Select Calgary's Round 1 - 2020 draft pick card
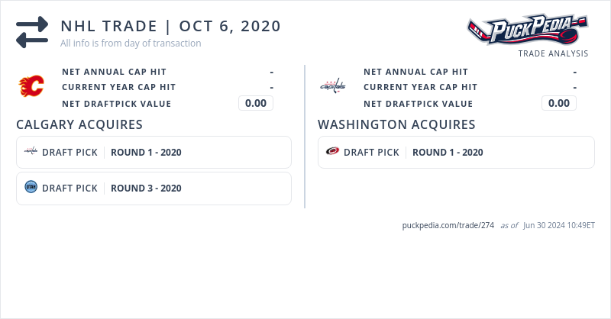Screen dimensions: 611x319 [154, 152]
